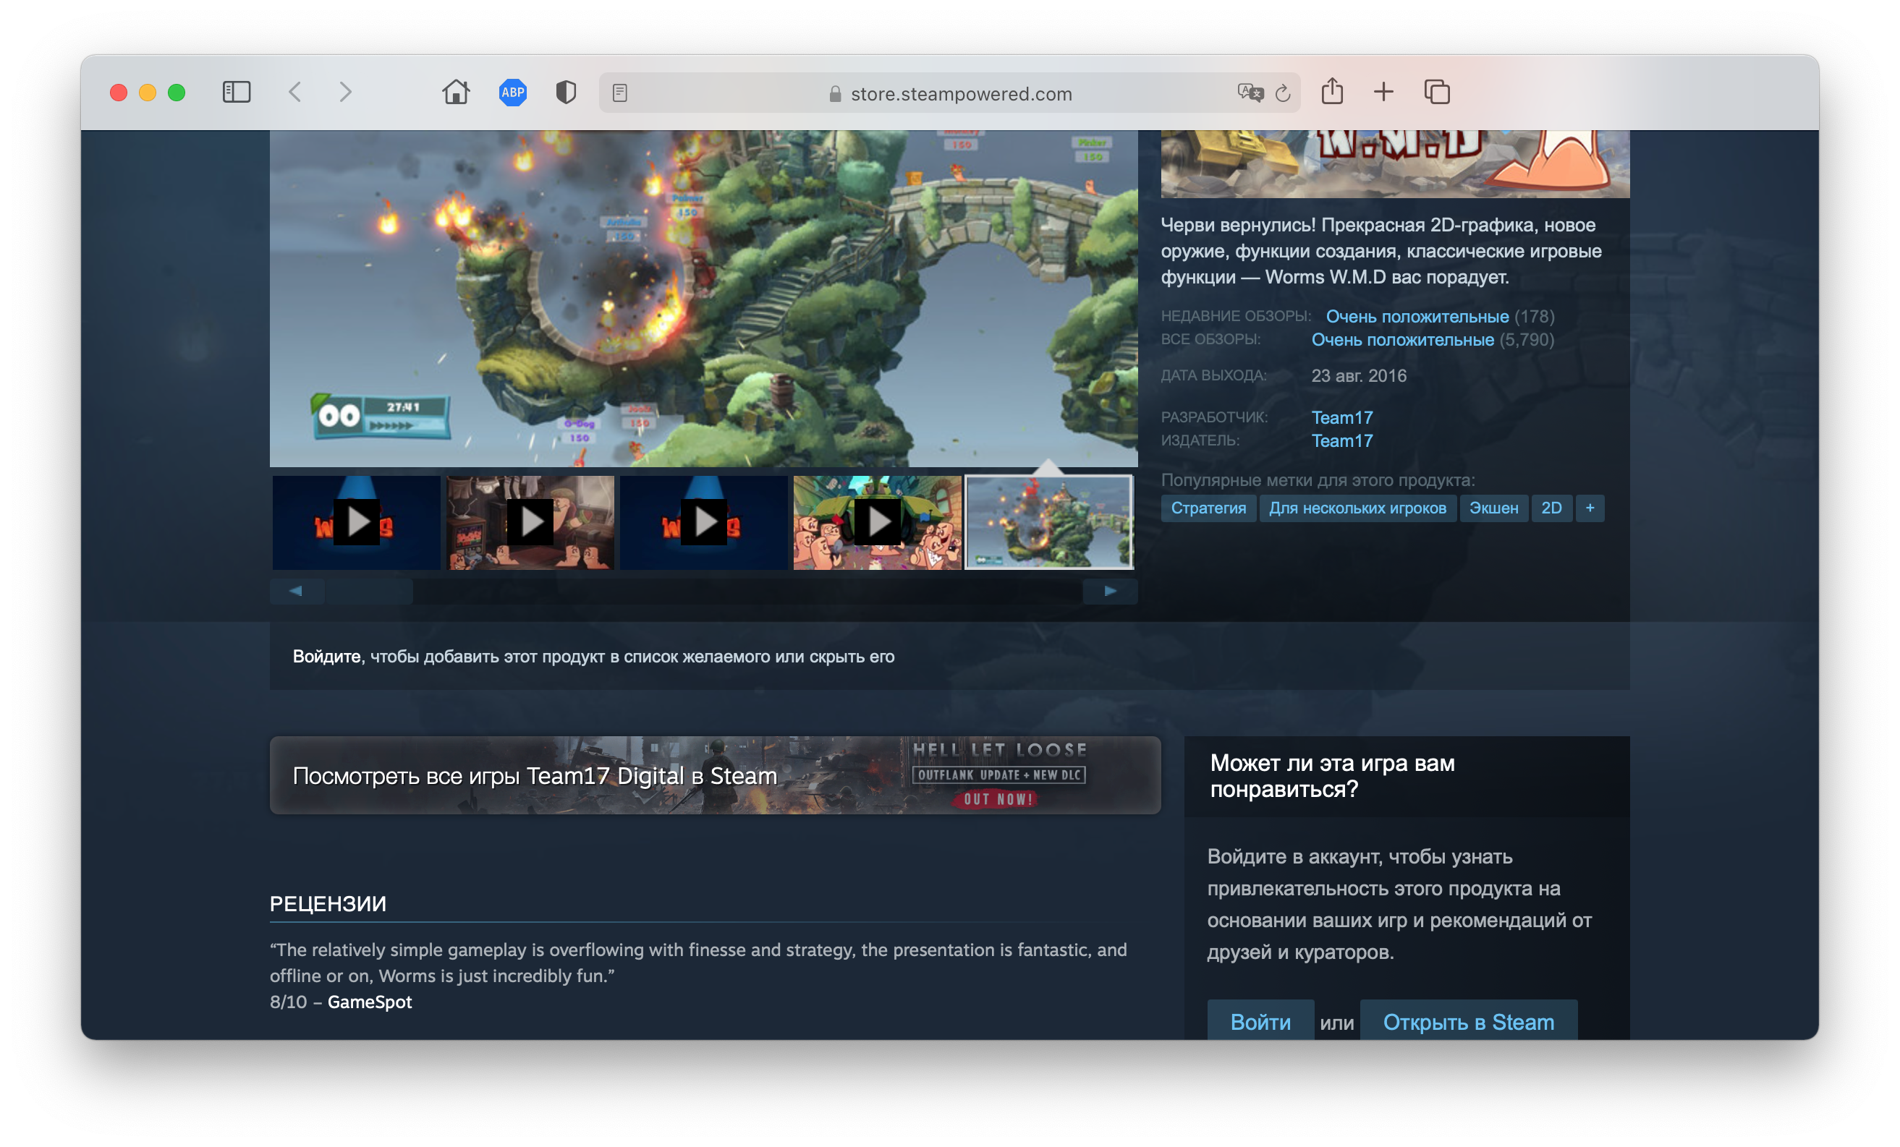Go forward to next page
1900x1147 pixels.
coord(345,93)
